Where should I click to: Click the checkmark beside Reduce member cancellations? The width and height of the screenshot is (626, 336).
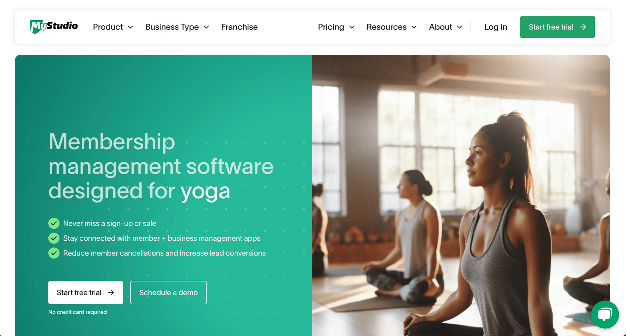[54, 253]
